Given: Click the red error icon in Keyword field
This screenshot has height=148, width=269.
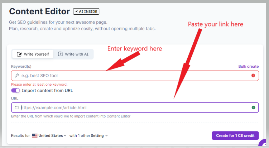Looking at the screenshot, I should 253,76.
